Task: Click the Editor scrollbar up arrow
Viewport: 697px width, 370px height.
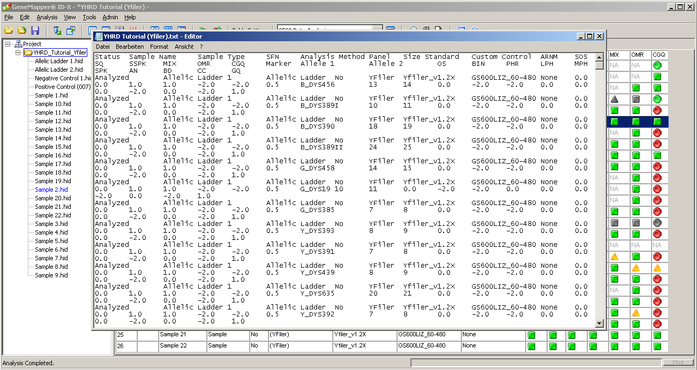Action: pos(599,57)
